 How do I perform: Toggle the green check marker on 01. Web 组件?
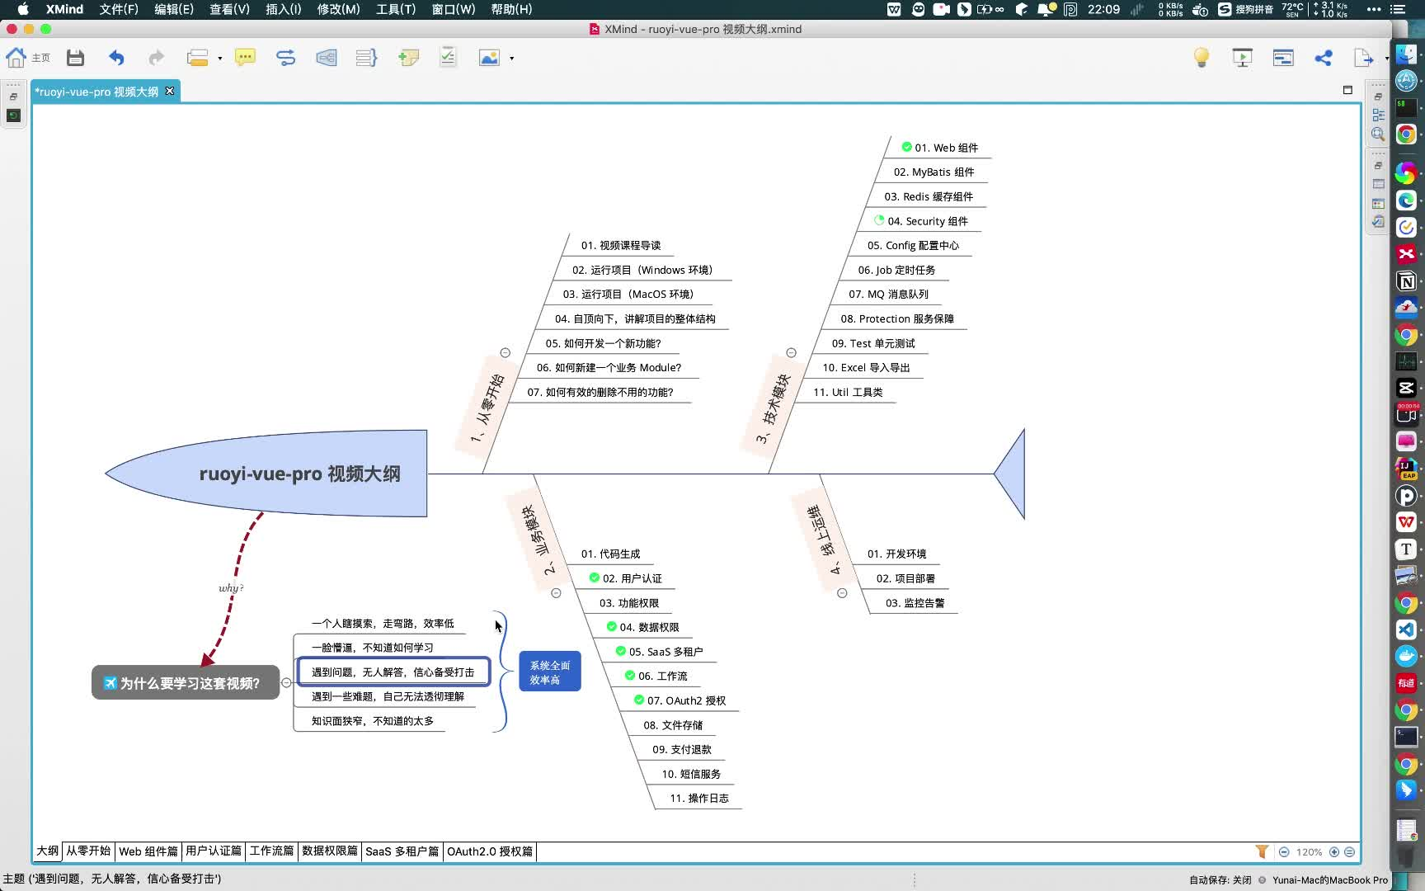coord(906,147)
